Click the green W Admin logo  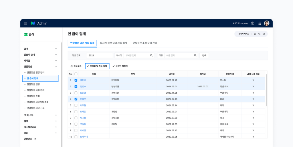tap(39, 23)
